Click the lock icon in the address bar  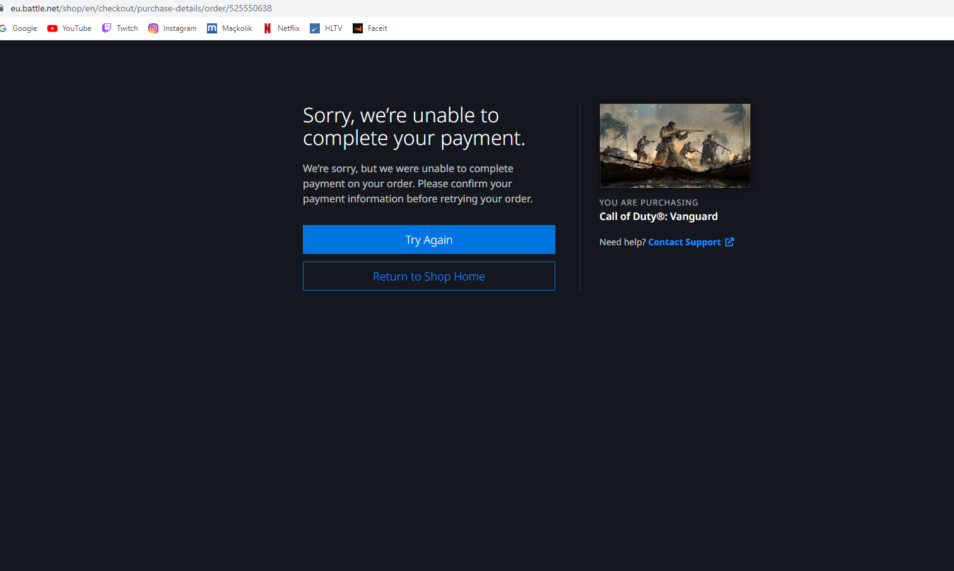tap(2, 8)
